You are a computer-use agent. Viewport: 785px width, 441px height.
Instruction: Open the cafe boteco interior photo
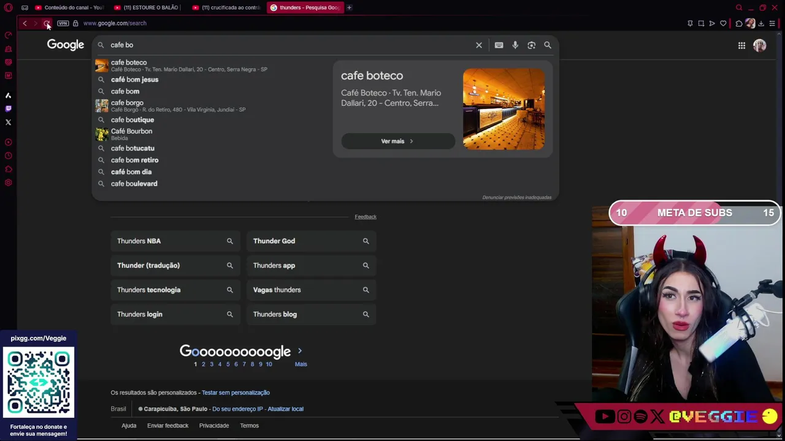[504, 109]
